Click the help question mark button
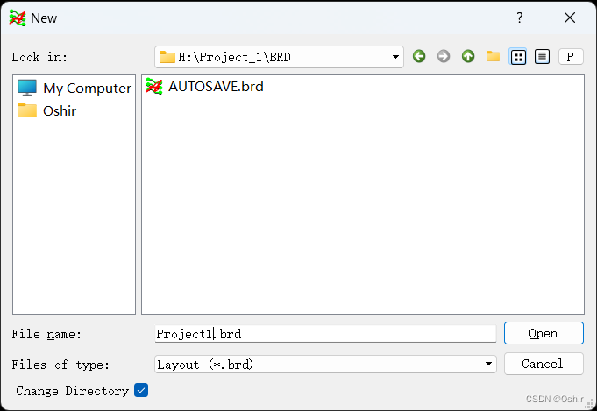 (520, 18)
